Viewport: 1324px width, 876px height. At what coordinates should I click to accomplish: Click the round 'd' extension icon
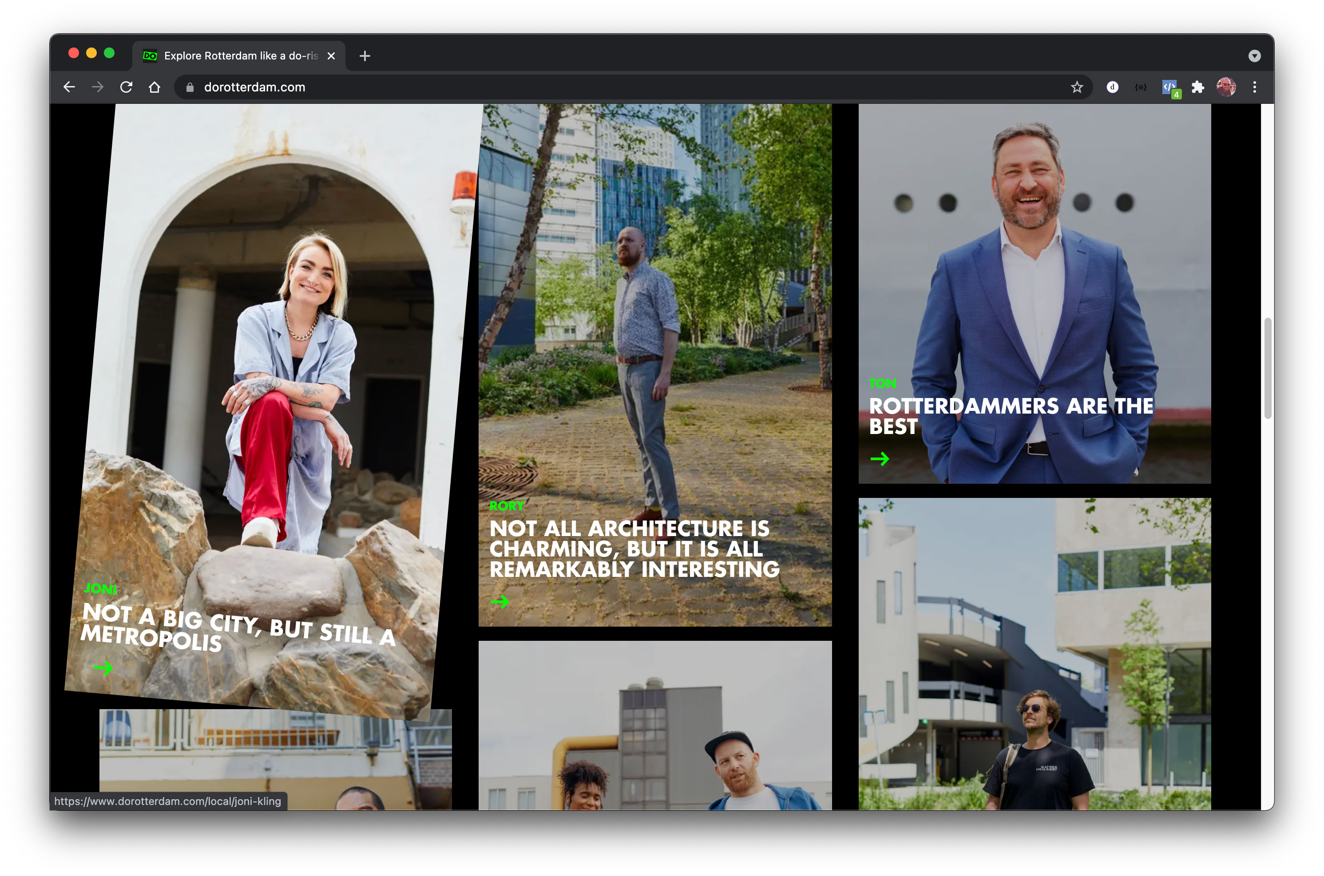[1112, 87]
